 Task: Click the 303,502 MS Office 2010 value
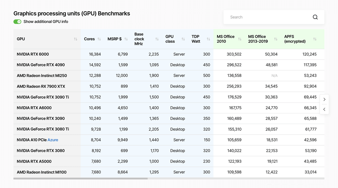(x=234, y=54)
